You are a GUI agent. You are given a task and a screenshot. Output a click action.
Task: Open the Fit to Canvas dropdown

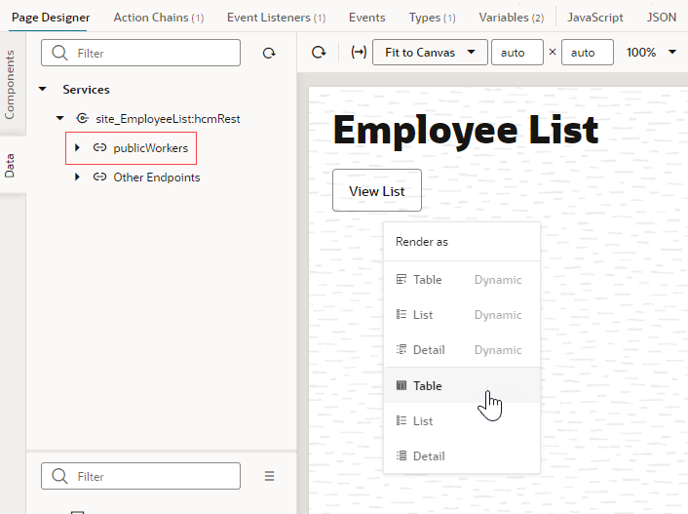click(x=430, y=53)
